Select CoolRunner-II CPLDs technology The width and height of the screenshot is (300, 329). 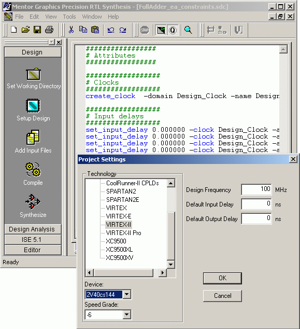(133, 183)
